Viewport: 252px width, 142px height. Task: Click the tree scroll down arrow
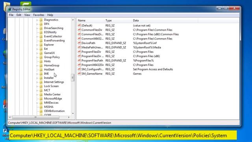coord(73,114)
